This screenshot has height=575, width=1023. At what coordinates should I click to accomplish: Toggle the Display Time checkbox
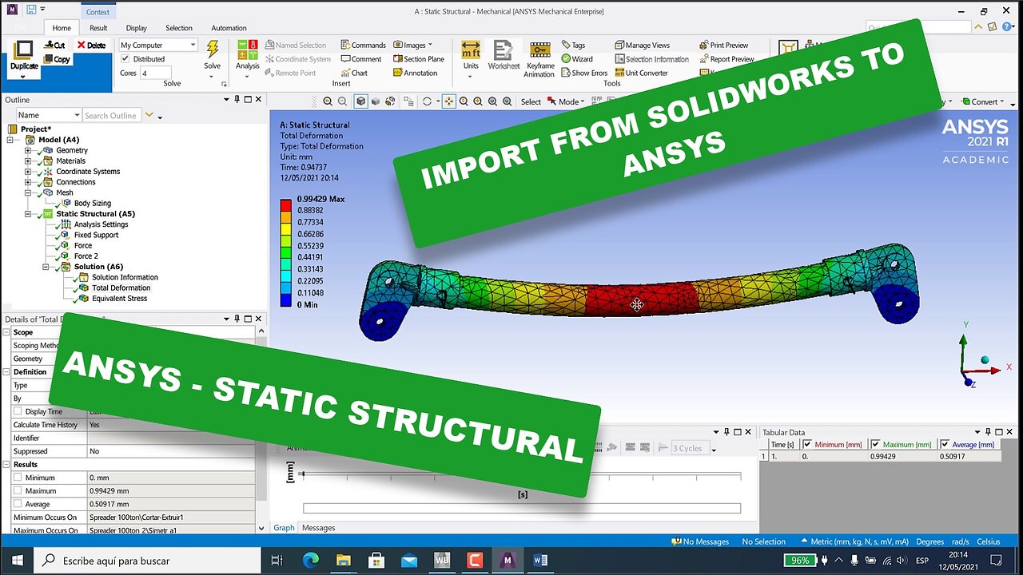[x=18, y=411]
